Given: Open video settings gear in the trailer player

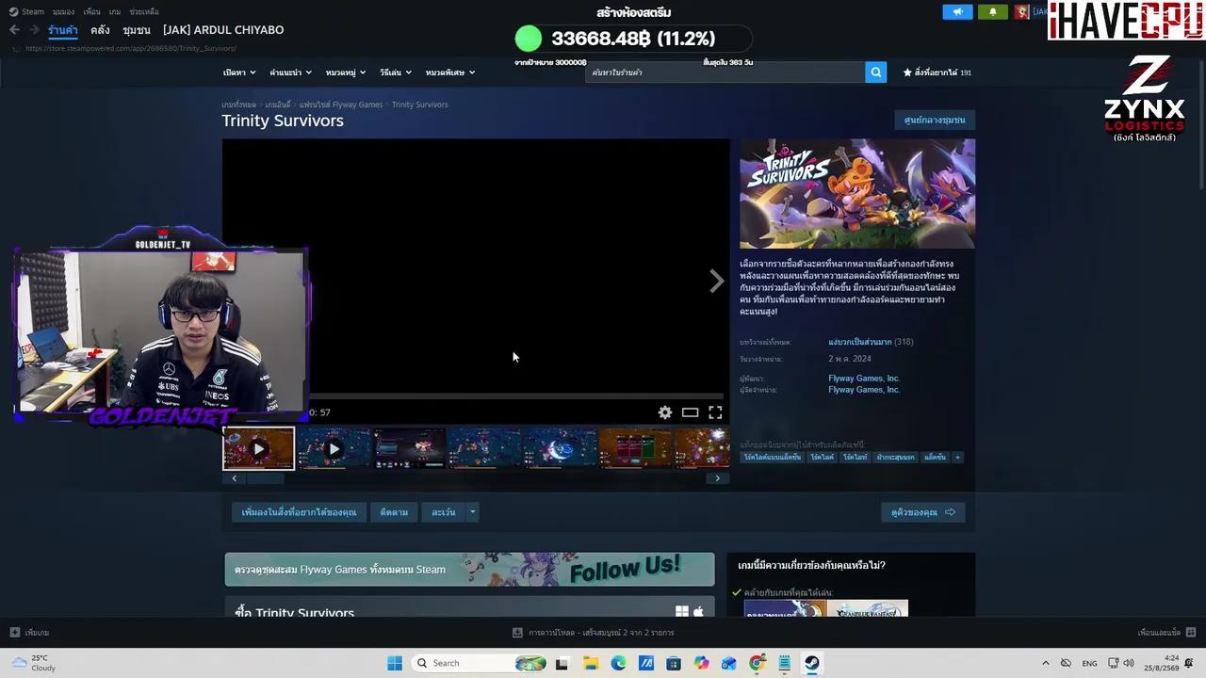Looking at the screenshot, I should tap(665, 412).
